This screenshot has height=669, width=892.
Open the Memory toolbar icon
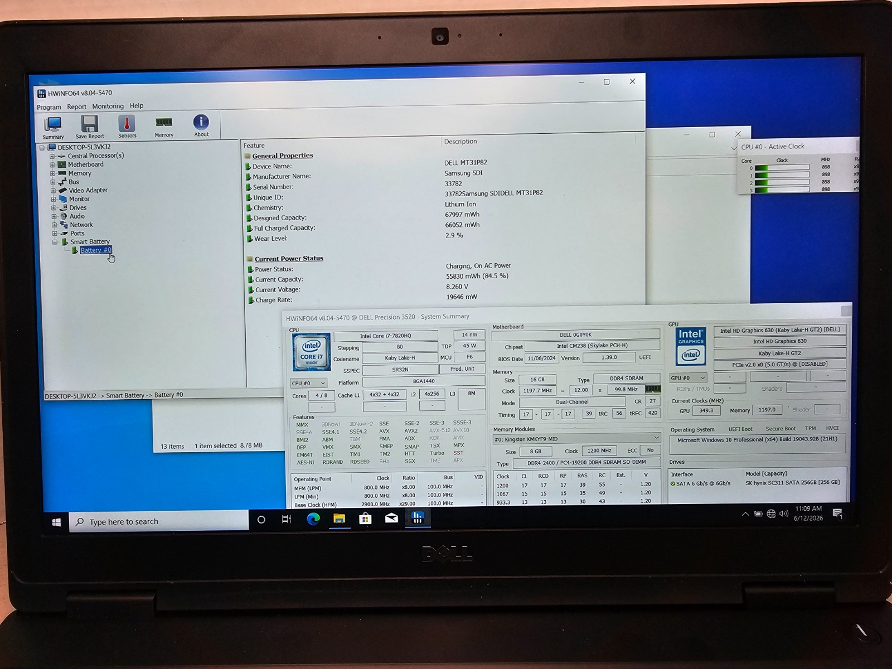164,126
